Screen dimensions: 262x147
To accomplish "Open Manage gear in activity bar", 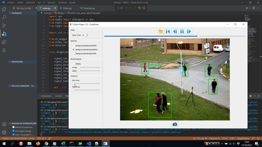I will pos(4,132).
